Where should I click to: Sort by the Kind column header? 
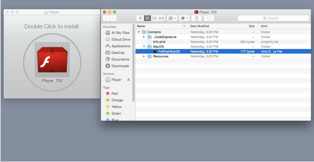point(273,26)
